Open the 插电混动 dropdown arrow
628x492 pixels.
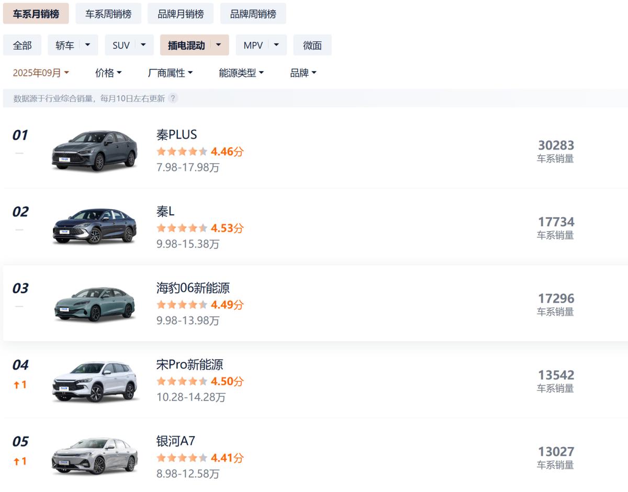click(218, 45)
